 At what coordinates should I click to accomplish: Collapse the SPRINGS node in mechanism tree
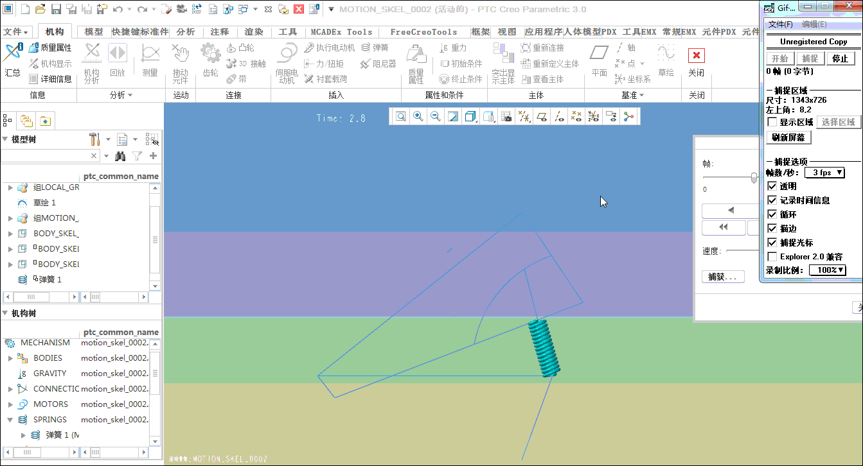(10, 420)
